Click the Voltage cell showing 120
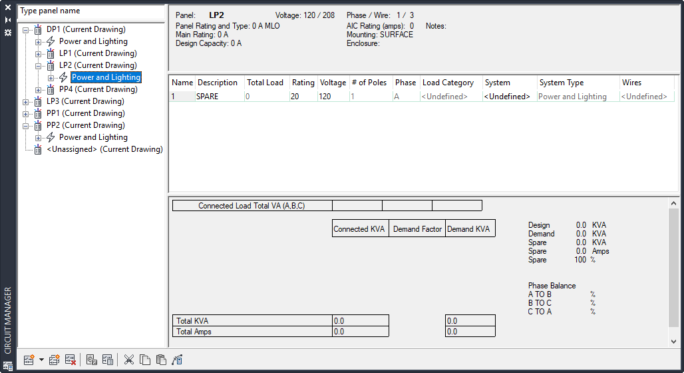Image resolution: width=684 pixels, height=373 pixels. point(333,97)
